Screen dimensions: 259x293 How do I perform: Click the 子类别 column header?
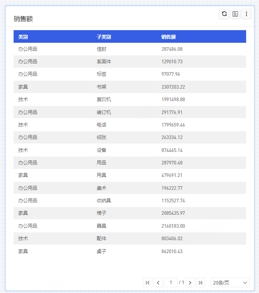click(x=104, y=37)
